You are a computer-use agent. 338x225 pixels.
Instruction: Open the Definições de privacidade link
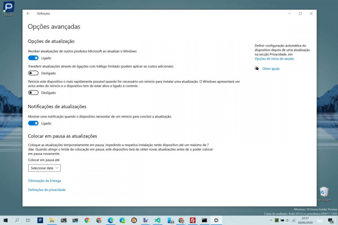pos(47,190)
